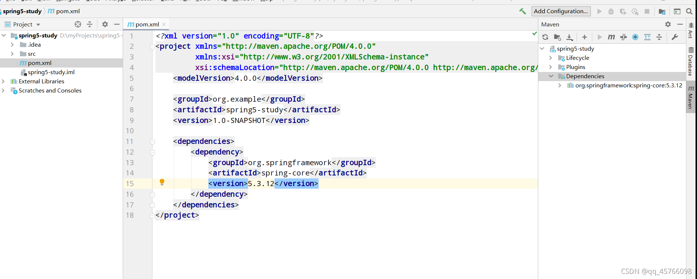Viewport: 697px width, 279px height.
Task: Click artifactId spring-core text on line 14
Action: (x=285, y=173)
